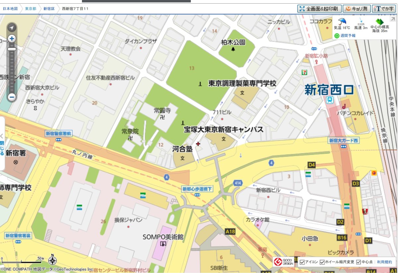Click the B16 subway exit marker

pos(342,238)
